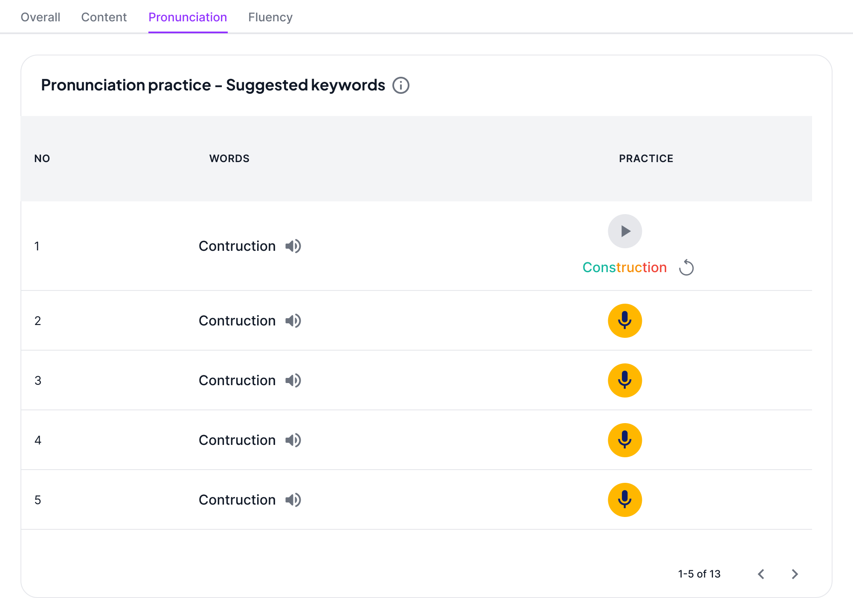
Task: Start microphone recording for row 2
Action: pyautogui.click(x=625, y=321)
